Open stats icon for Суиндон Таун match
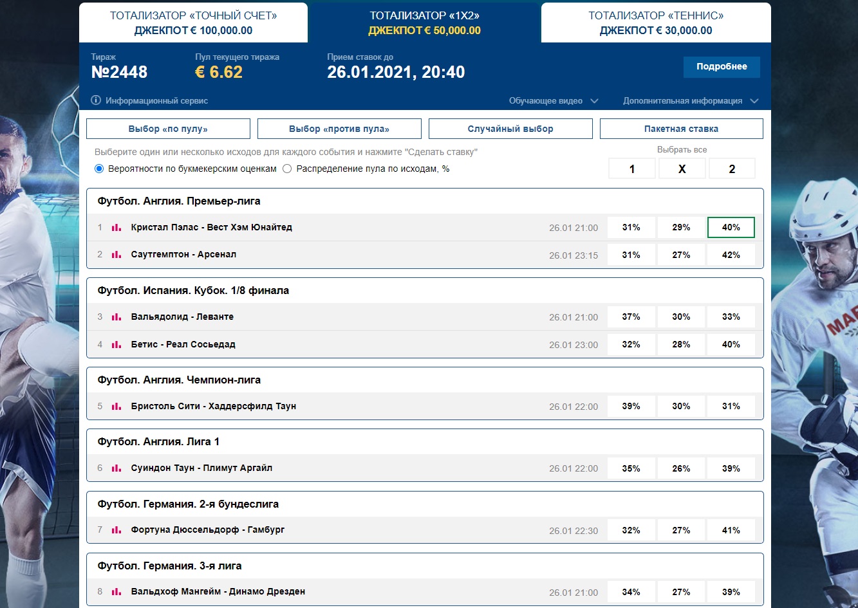Screen dimensions: 858x608 tap(117, 468)
